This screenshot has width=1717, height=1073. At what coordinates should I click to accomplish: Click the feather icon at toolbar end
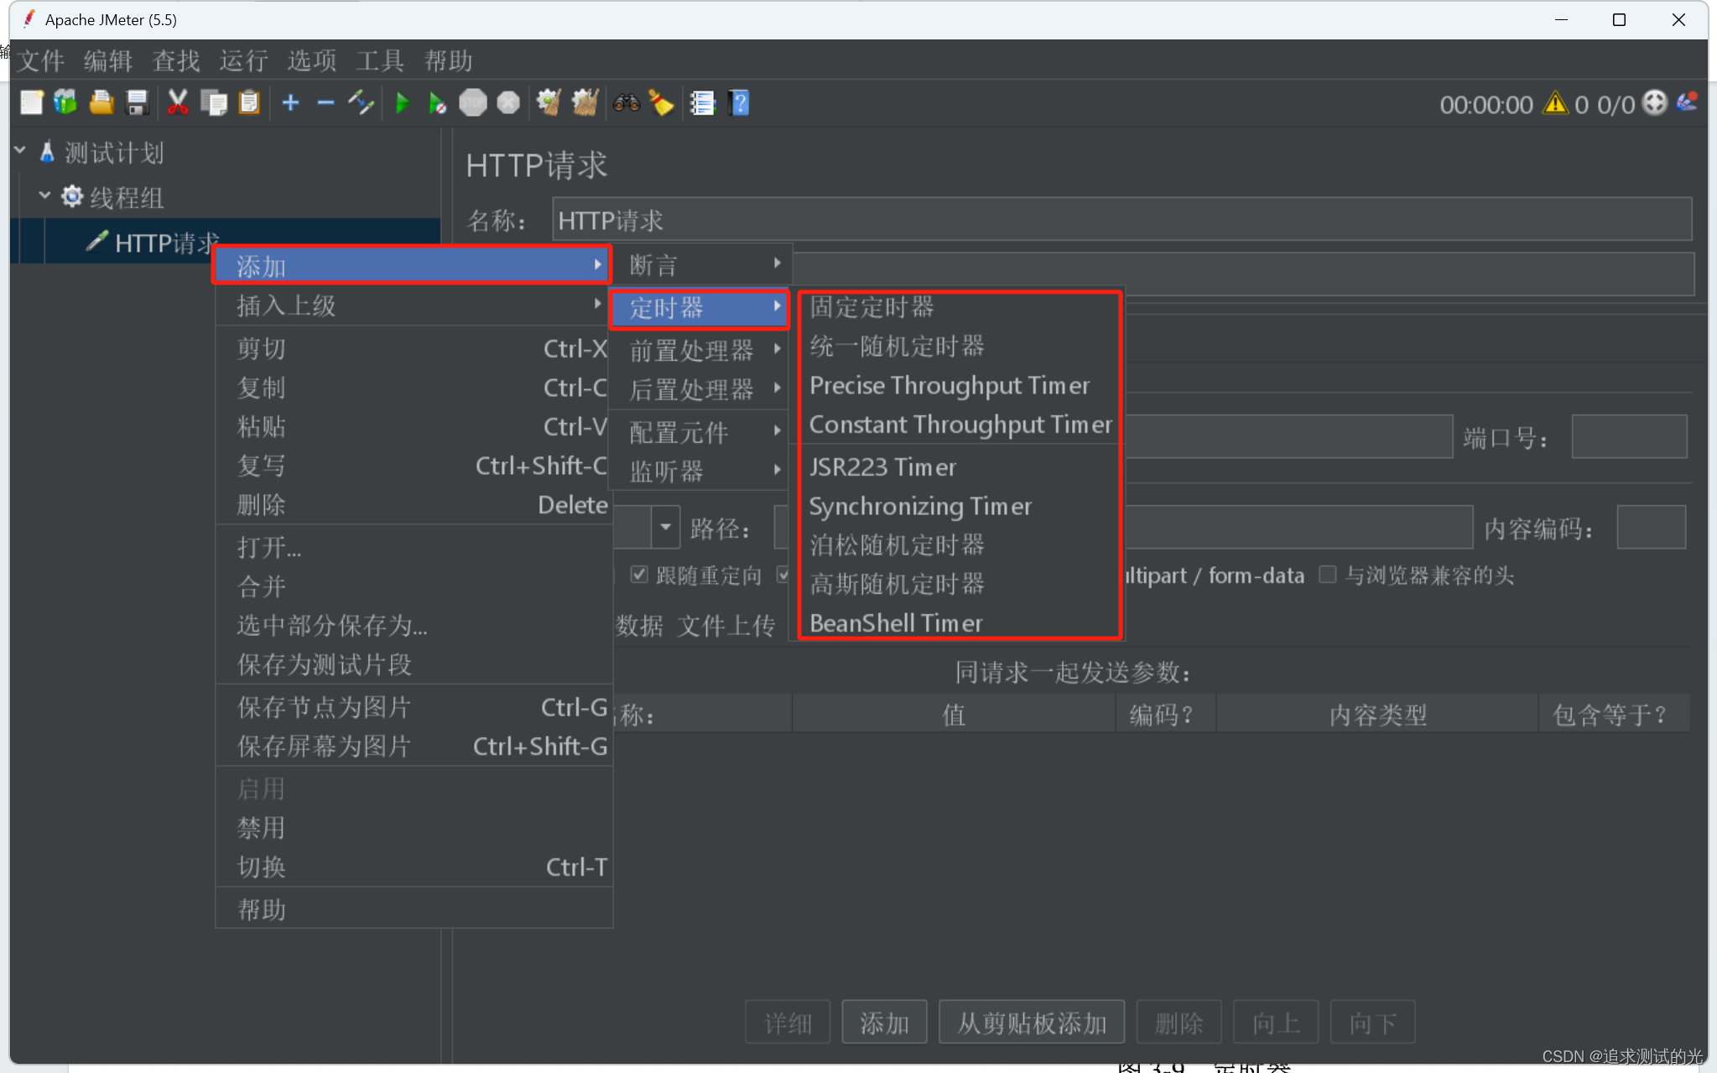pos(1687,102)
